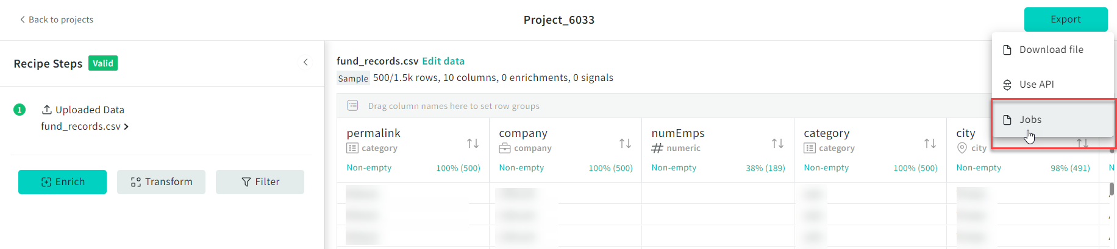Sort the category column
The width and height of the screenshot is (1117, 249).
point(930,144)
